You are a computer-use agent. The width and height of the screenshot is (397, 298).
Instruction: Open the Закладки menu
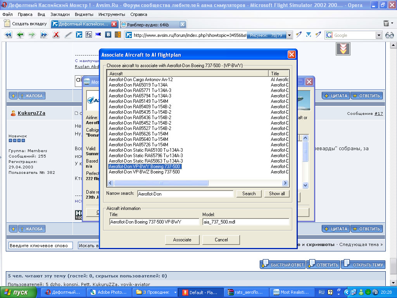pos(60,14)
